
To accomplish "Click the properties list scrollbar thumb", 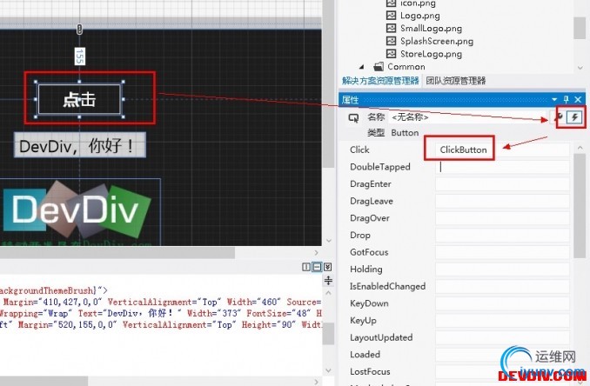I will click(x=580, y=206).
